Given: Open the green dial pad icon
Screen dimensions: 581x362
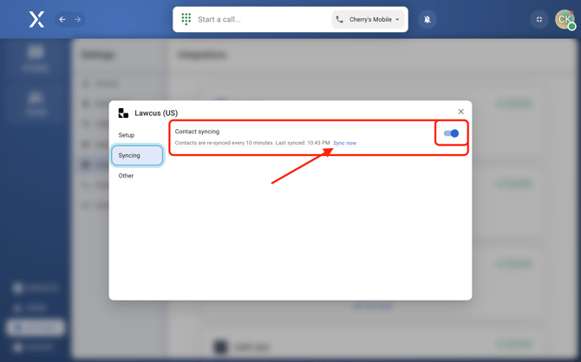Looking at the screenshot, I should (186, 19).
